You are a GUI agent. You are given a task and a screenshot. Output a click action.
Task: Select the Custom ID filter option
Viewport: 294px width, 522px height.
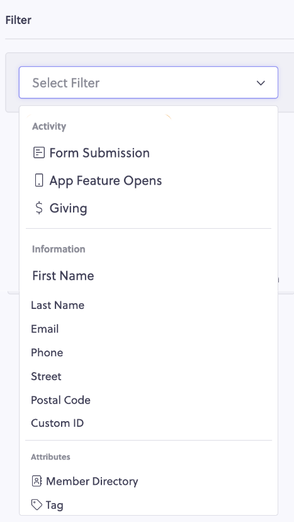[149, 423]
